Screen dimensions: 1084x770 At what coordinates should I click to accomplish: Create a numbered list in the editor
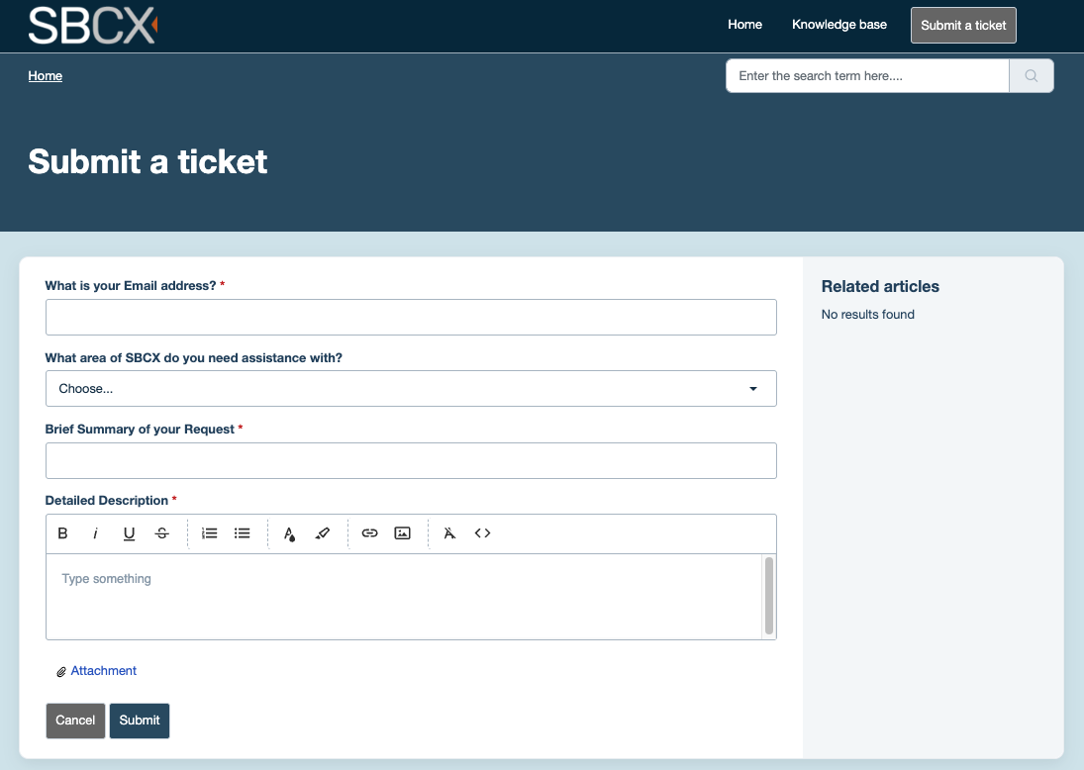[x=209, y=532]
